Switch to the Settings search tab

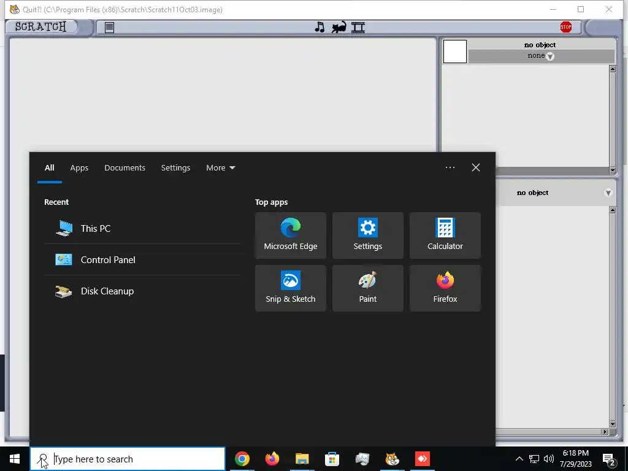click(x=175, y=168)
